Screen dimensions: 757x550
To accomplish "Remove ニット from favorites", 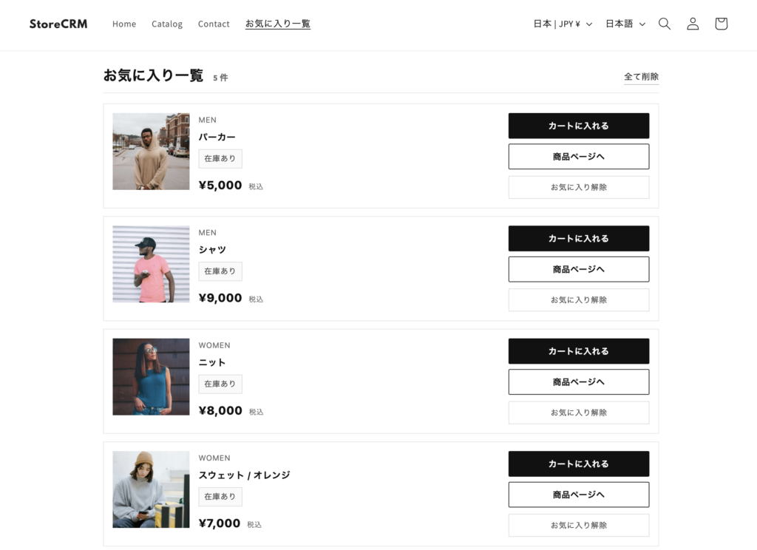I will point(578,412).
